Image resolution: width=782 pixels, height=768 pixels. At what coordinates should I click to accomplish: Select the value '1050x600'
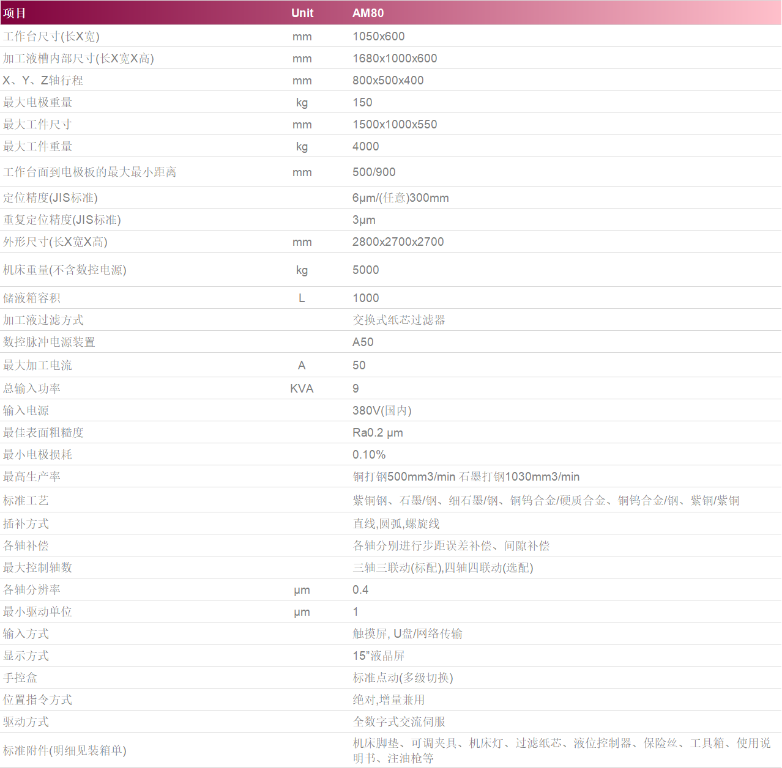point(379,36)
